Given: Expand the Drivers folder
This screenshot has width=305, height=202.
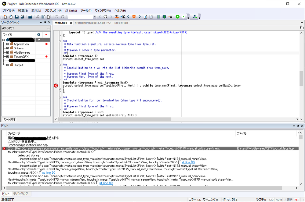Looking at the screenshot, I should coord(7,48).
